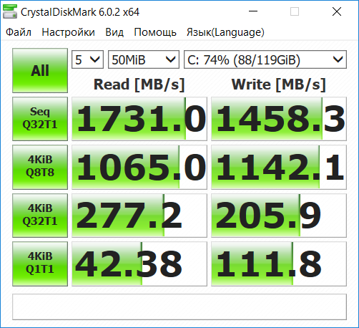Open the Файл menu
The width and height of the screenshot is (359, 328).
tap(19, 32)
